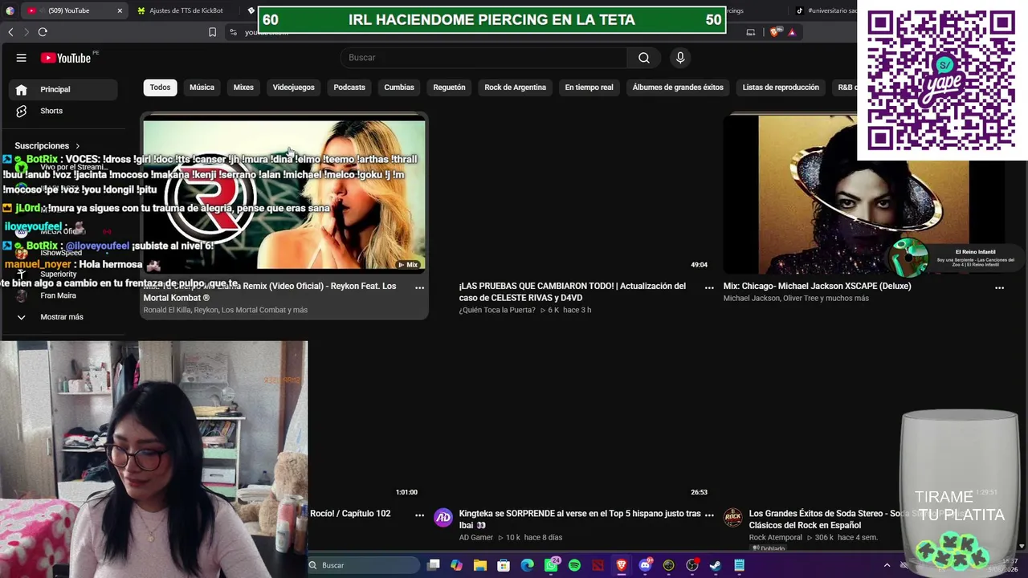Open Steam from the taskbar

point(716,565)
